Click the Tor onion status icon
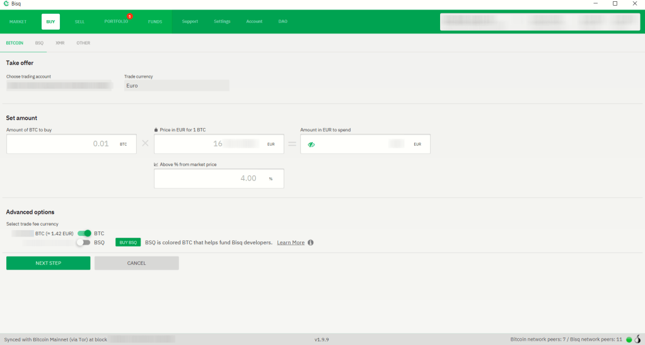The image size is (645, 345). click(x=637, y=339)
